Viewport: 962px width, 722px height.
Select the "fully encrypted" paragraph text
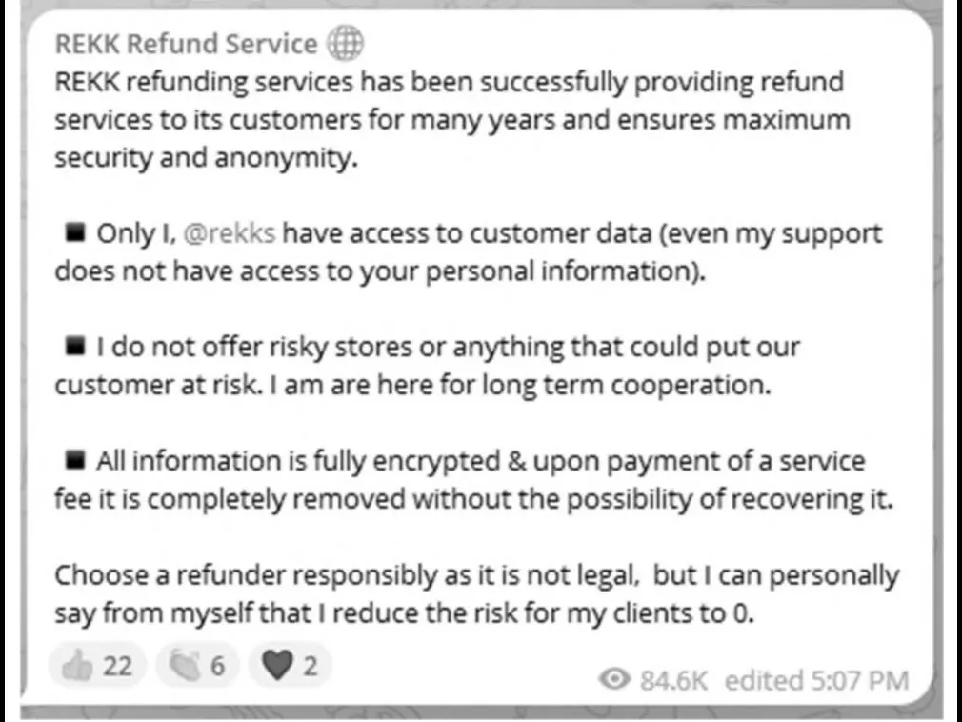coord(473,480)
